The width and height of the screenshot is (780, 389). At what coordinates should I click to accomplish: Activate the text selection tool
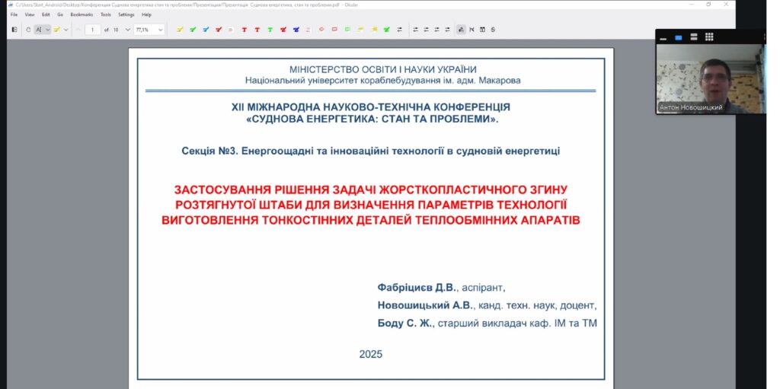tap(38, 30)
